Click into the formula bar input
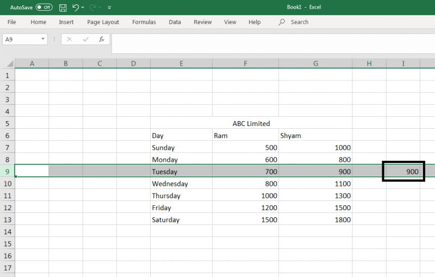This screenshot has width=435, height=277. [x=273, y=43]
